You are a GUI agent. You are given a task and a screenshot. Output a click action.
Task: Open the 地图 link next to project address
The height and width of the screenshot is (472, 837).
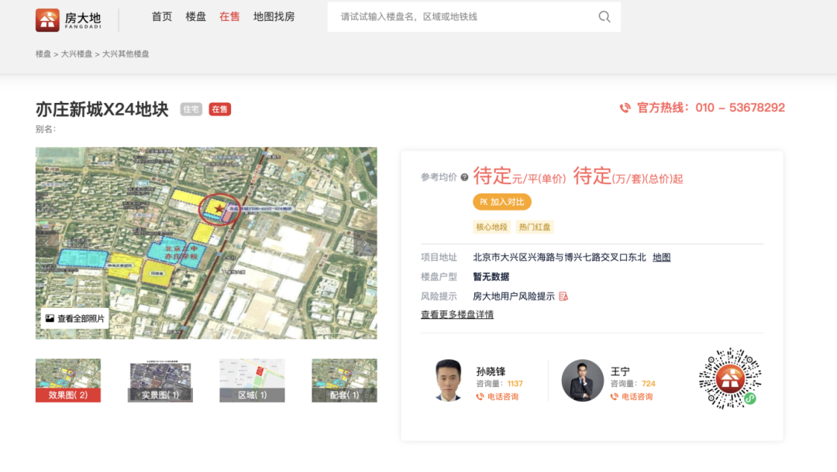point(661,257)
